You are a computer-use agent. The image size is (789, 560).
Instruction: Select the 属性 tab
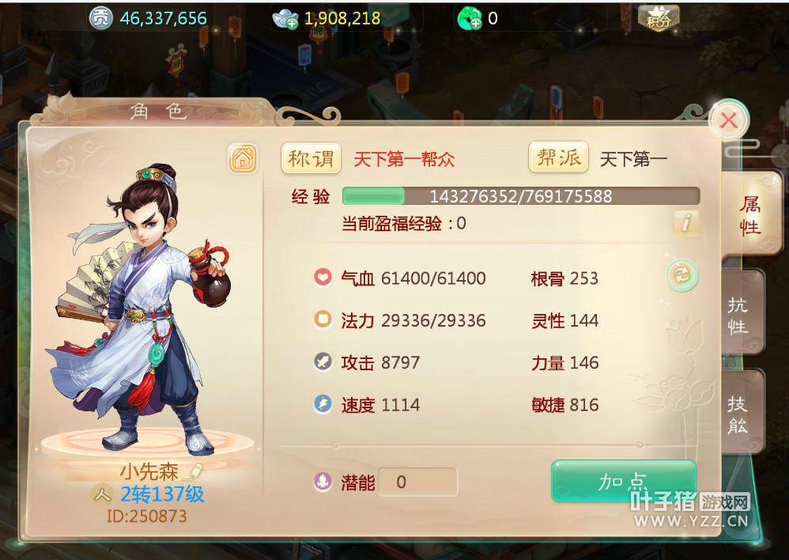(749, 216)
